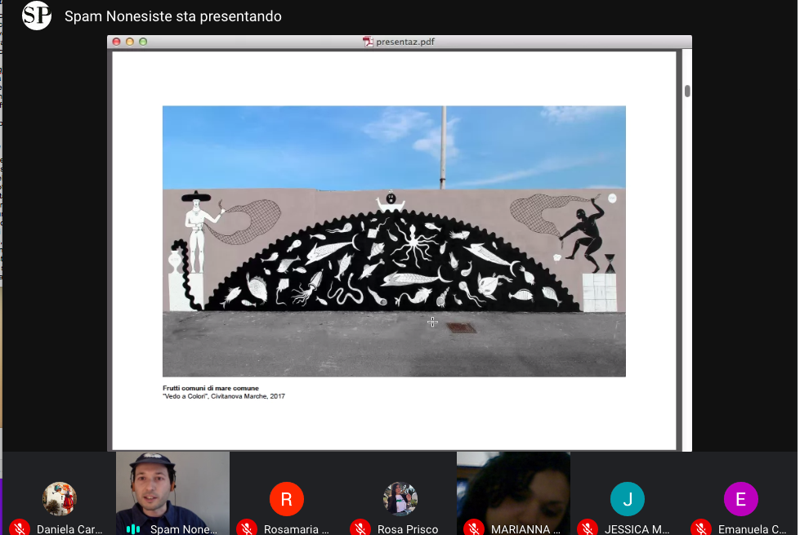
Task: Click the 'Spam Nonesiste sta presentando' label
Action: (x=173, y=16)
